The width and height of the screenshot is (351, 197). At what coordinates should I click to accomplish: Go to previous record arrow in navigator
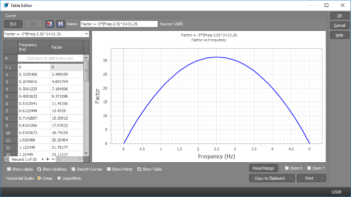coord(6,159)
